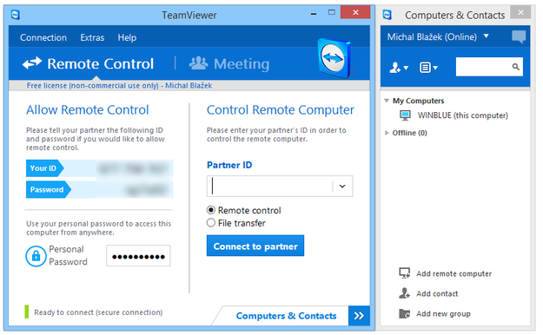Screen dimensions: 543x335
Task: Click the personal password padlock icon
Action: (x=36, y=256)
